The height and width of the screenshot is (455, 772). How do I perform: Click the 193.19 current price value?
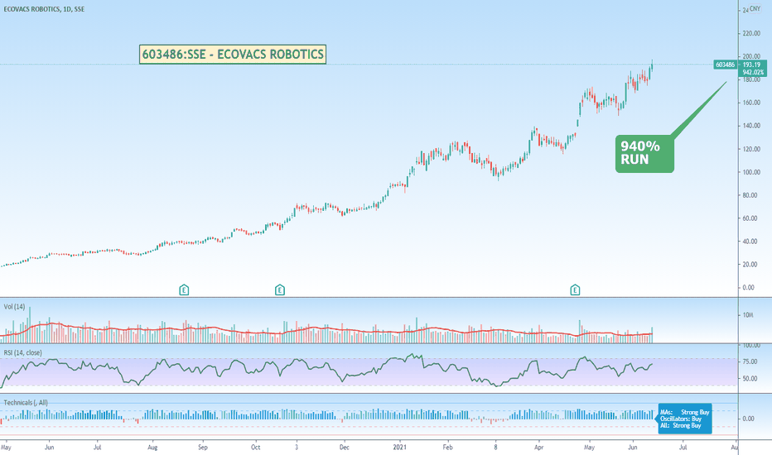click(x=752, y=65)
